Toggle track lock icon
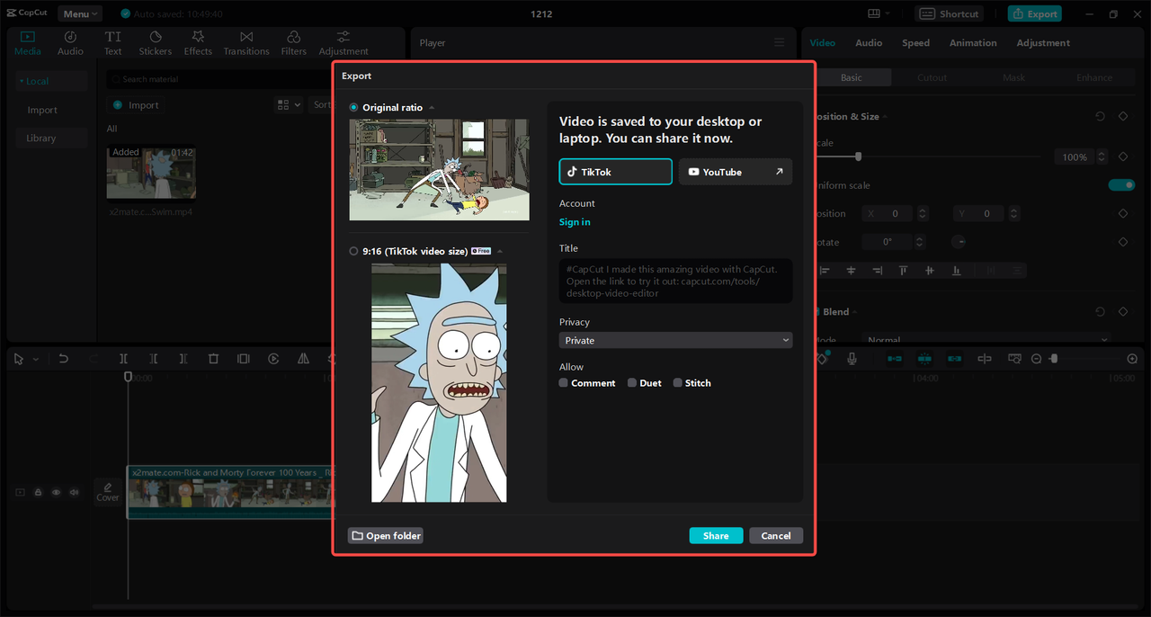1151x617 pixels. [39, 493]
